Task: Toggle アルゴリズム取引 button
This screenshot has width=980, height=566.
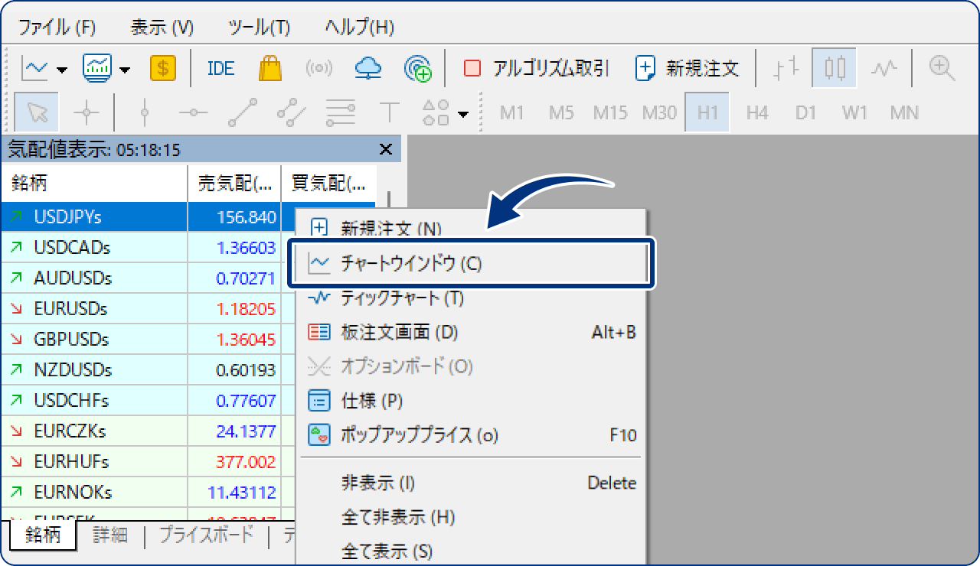Action: point(537,69)
